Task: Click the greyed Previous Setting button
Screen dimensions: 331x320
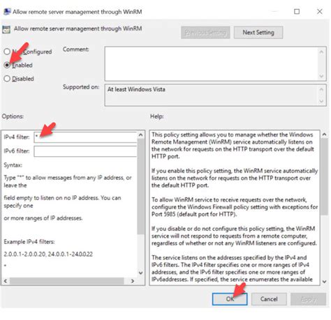Action: [205, 32]
